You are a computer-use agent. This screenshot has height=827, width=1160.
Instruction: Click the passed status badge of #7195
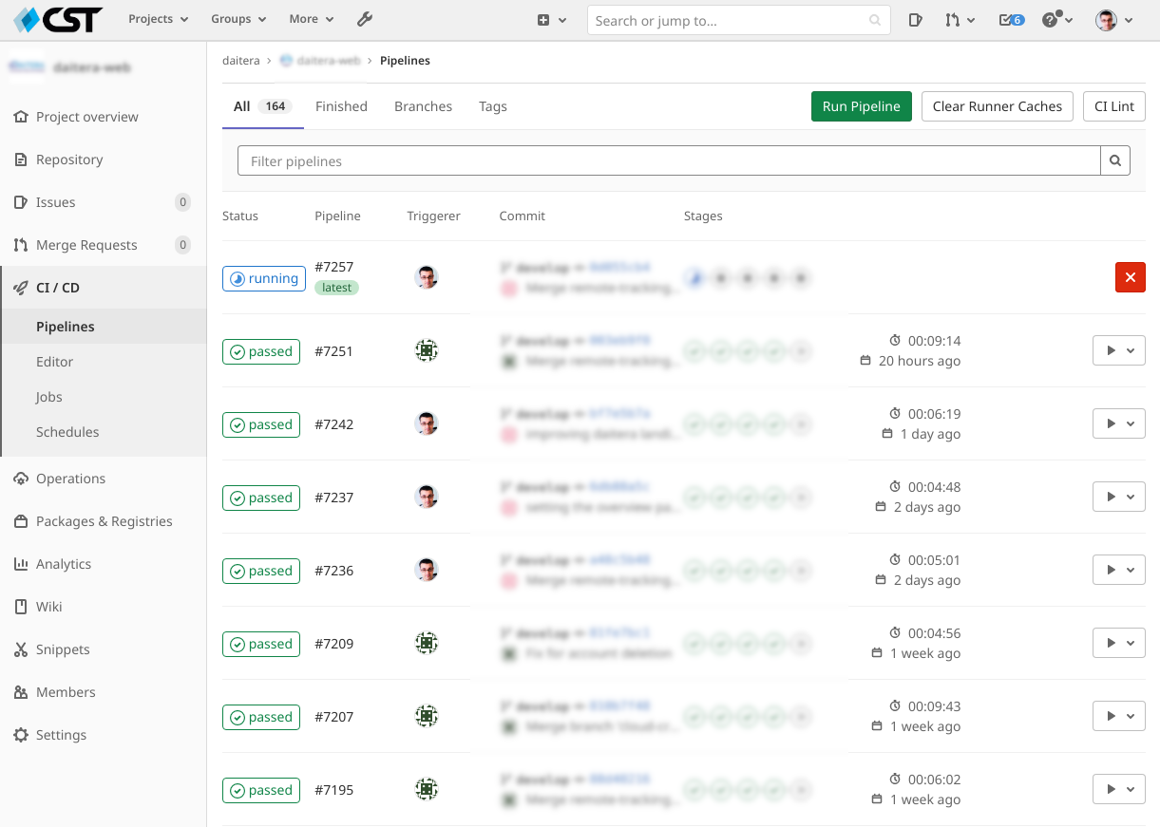pyautogui.click(x=261, y=790)
